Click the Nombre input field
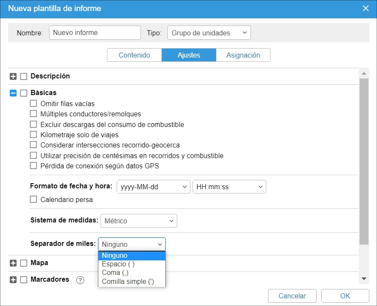The image size is (377, 306). 95,32
